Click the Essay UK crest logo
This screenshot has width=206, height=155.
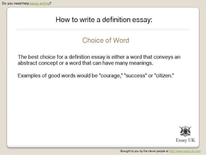[185, 131]
